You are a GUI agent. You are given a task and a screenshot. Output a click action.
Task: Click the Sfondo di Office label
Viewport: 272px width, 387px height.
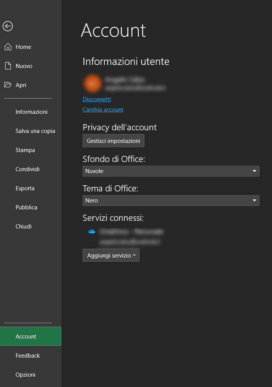click(114, 159)
